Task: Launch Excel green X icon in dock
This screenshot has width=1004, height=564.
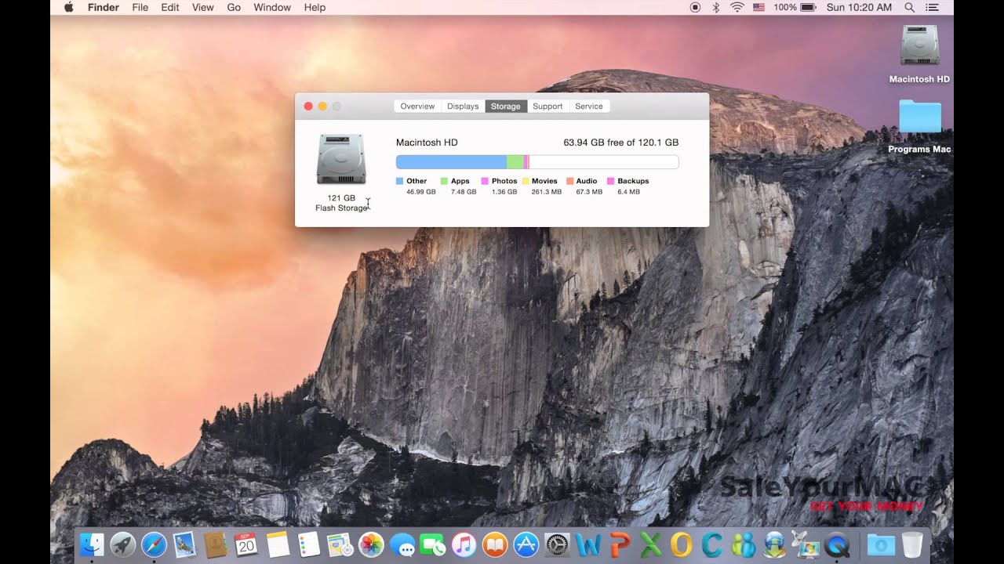Action: (x=649, y=544)
